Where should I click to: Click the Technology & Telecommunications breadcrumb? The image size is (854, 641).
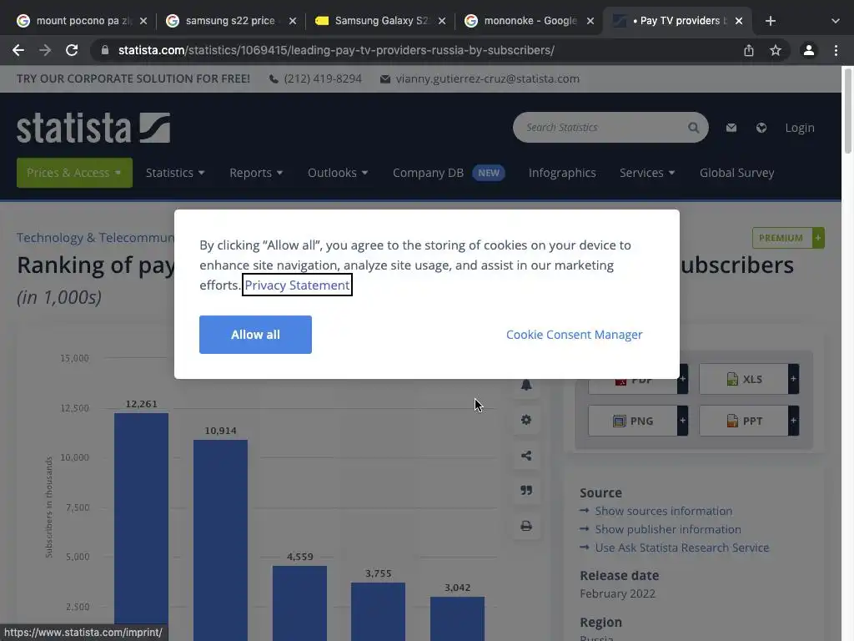(95, 238)
